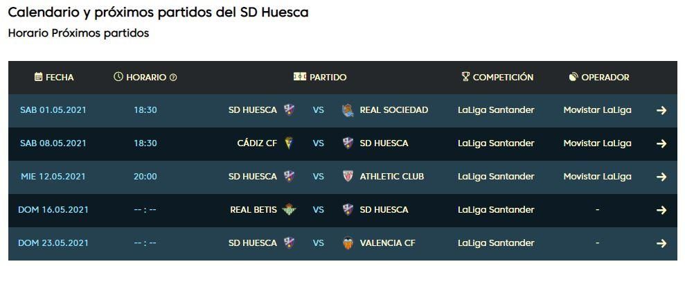
Task: Open the Huesca vs Real Sociedad match arrow
Action: coord(661,110)
